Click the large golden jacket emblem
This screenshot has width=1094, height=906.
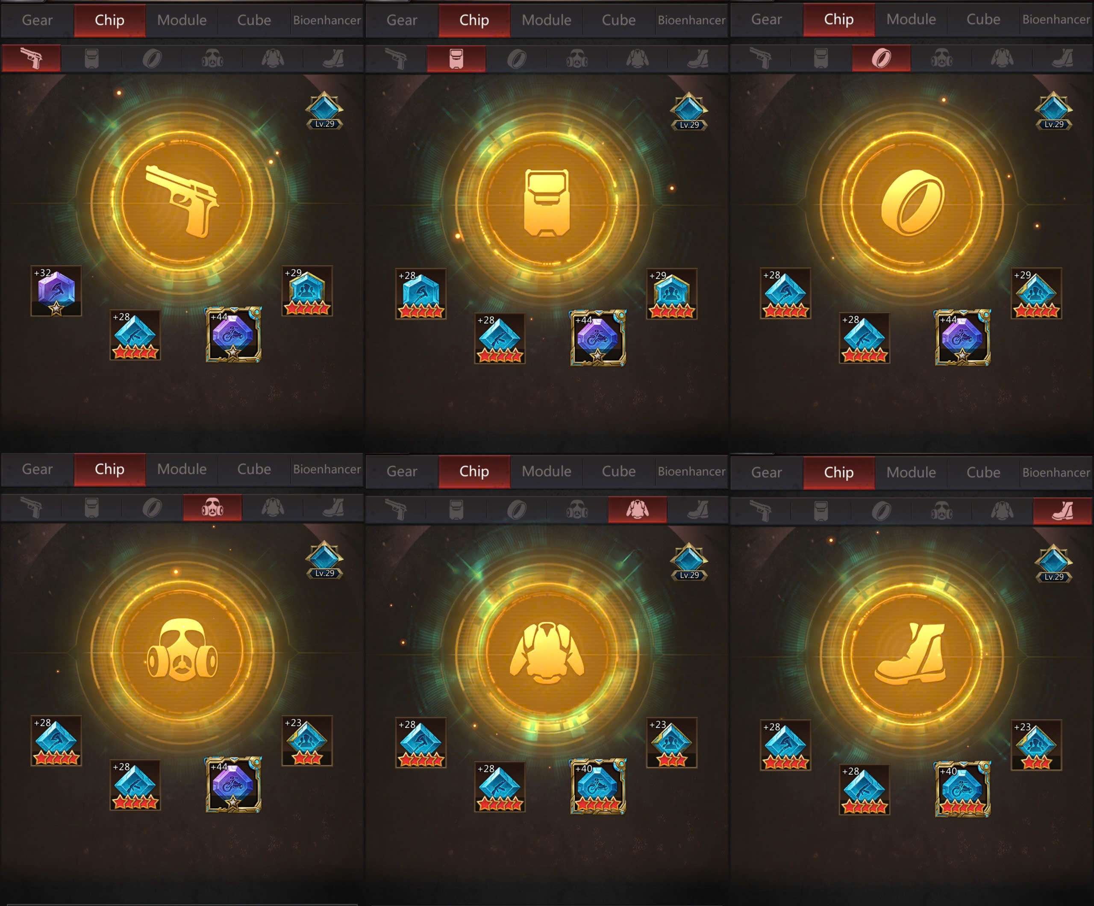547,652
